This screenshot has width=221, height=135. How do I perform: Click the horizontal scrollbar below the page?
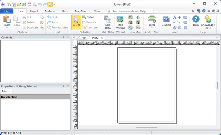(146, 127)
